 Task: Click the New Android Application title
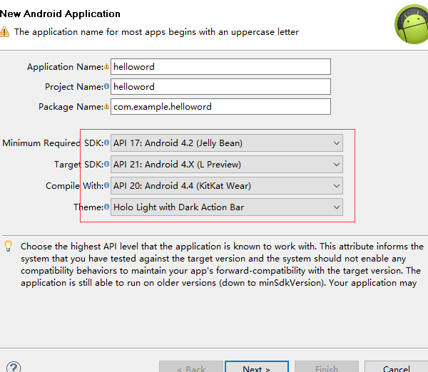pyautogui.click(x=60, y=14)
